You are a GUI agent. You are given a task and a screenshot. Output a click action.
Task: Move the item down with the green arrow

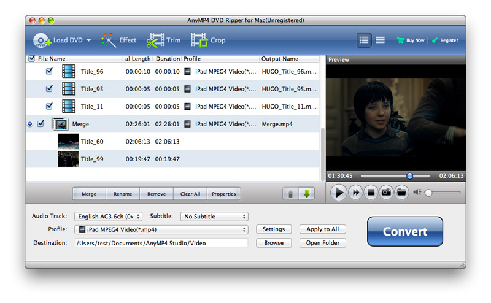click(307, 194)
